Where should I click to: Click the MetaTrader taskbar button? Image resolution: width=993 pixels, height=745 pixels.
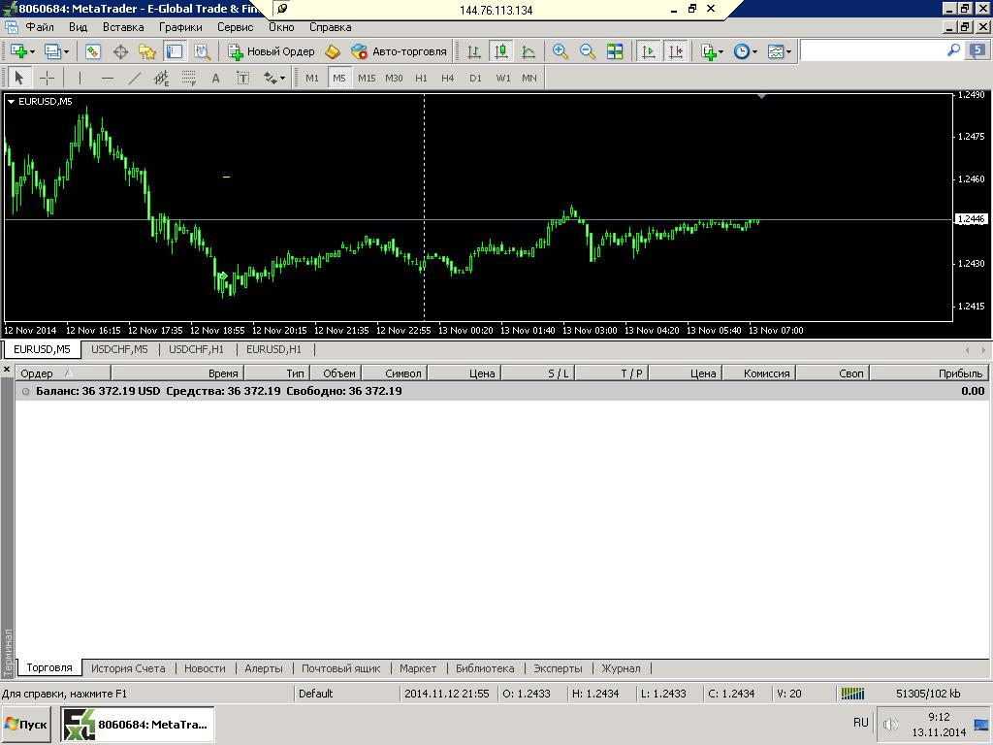pyautogui.click(x=138, y=724)
